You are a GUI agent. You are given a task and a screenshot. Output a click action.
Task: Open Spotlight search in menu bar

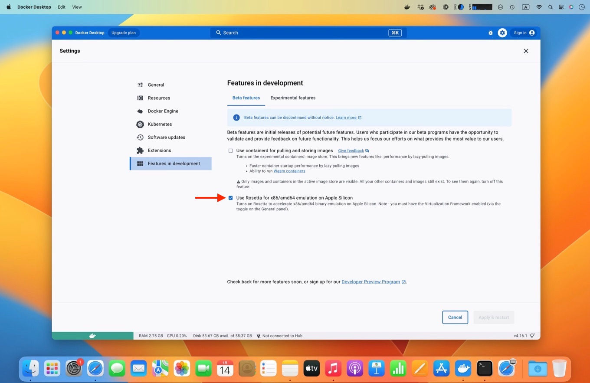pyautogui.click(x=551, y=7)
